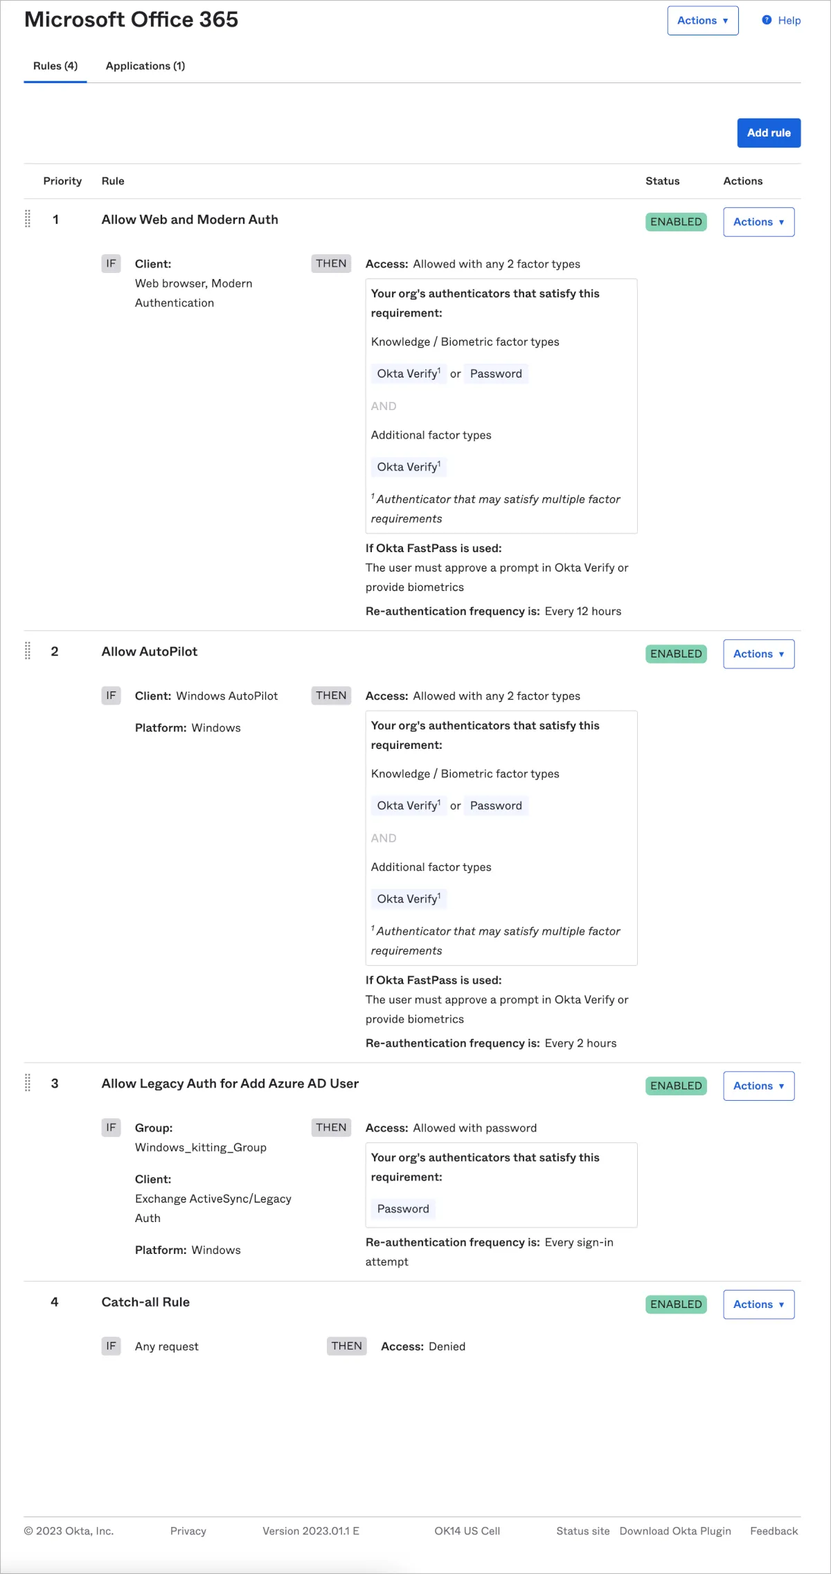Click drag handle of Allow AutoPilot rule
This screenshot has height=1574, width=831.
coord(28,651)
